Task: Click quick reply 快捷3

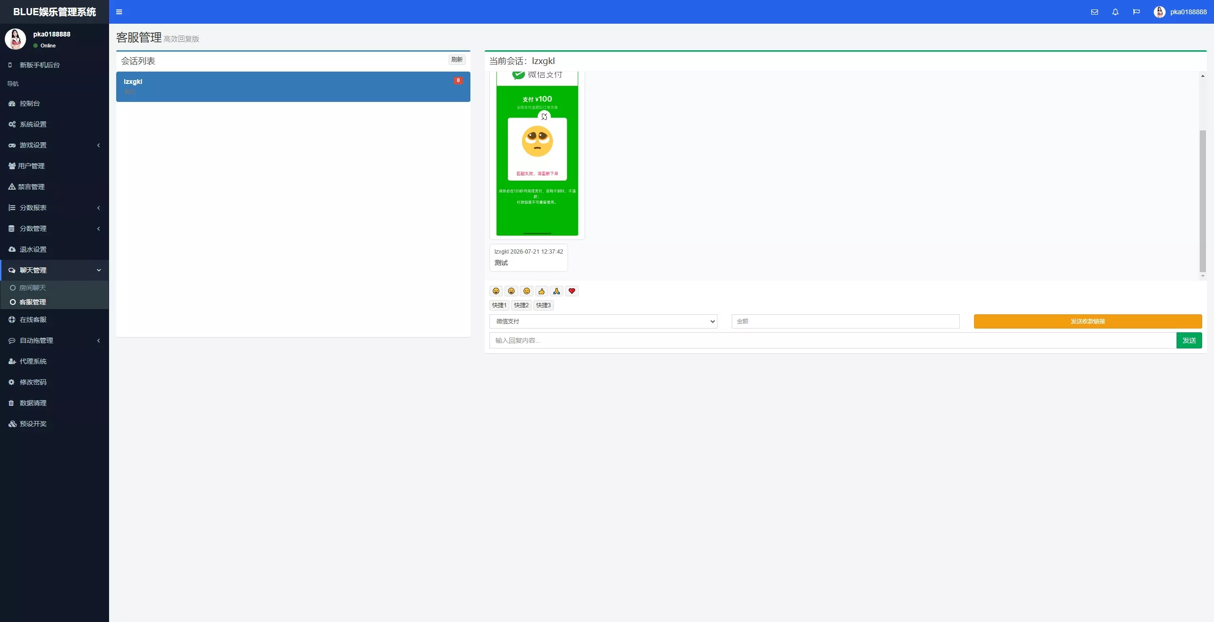Action: [543, 305]
